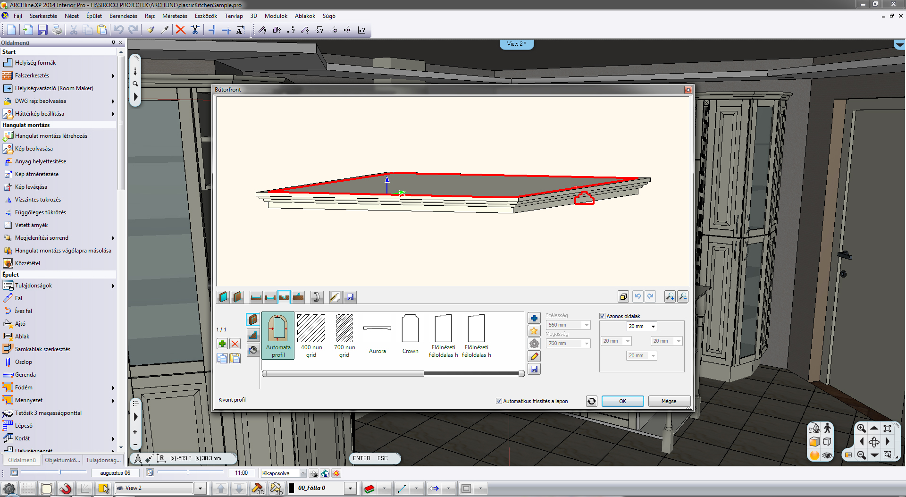Click the red X delete profile icon

coord(235,344)
